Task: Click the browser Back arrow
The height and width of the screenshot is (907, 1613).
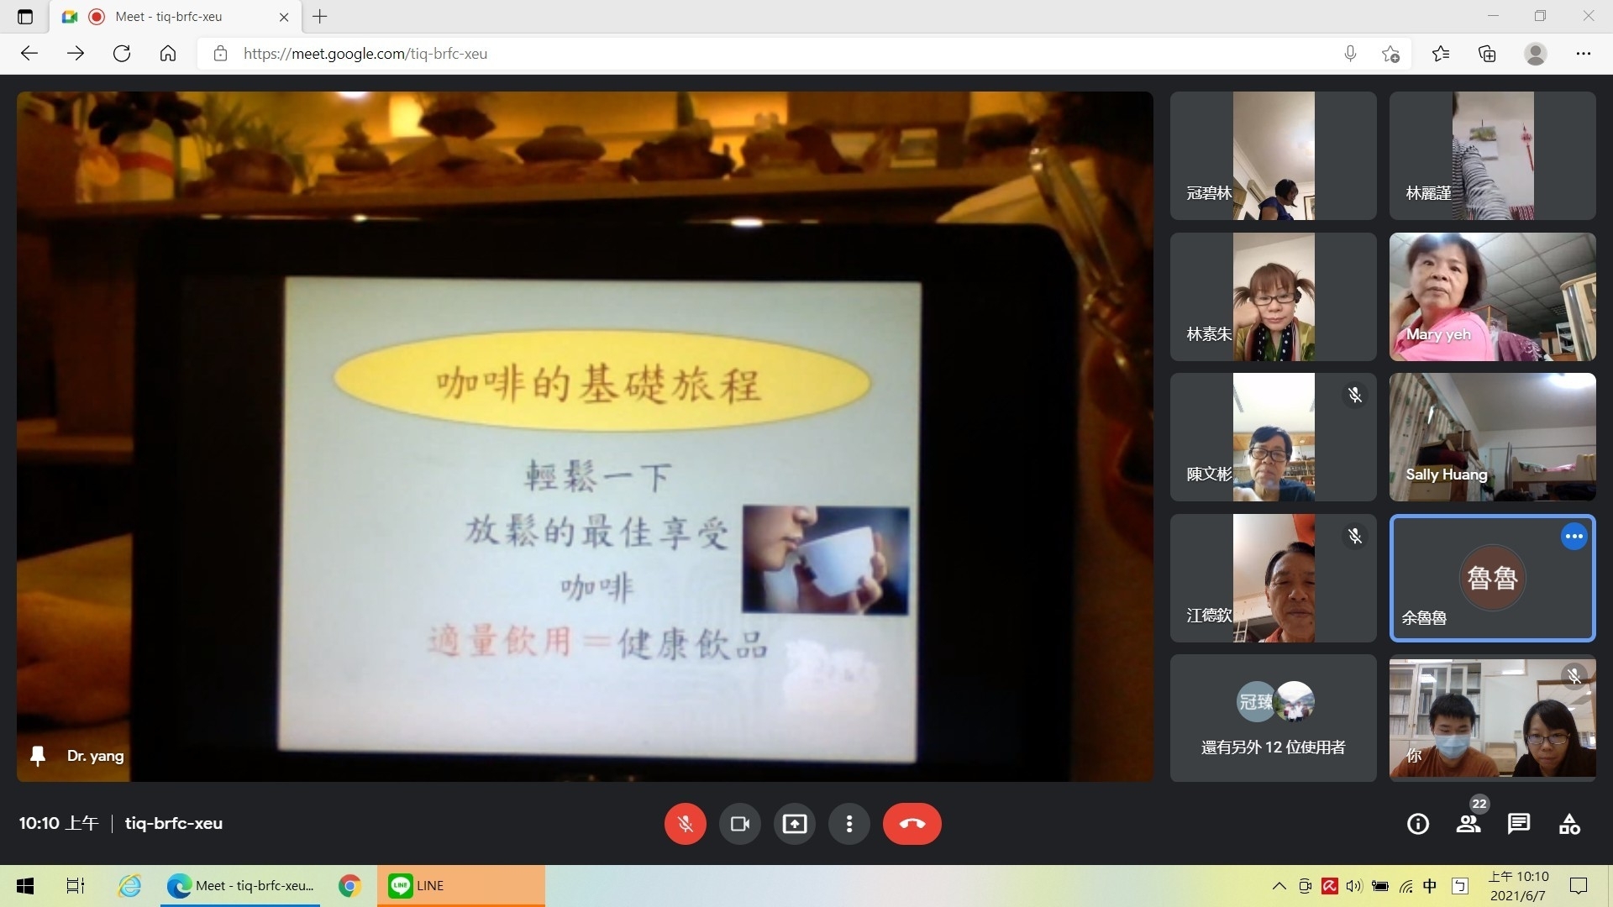Action: [x=29, y=54]
